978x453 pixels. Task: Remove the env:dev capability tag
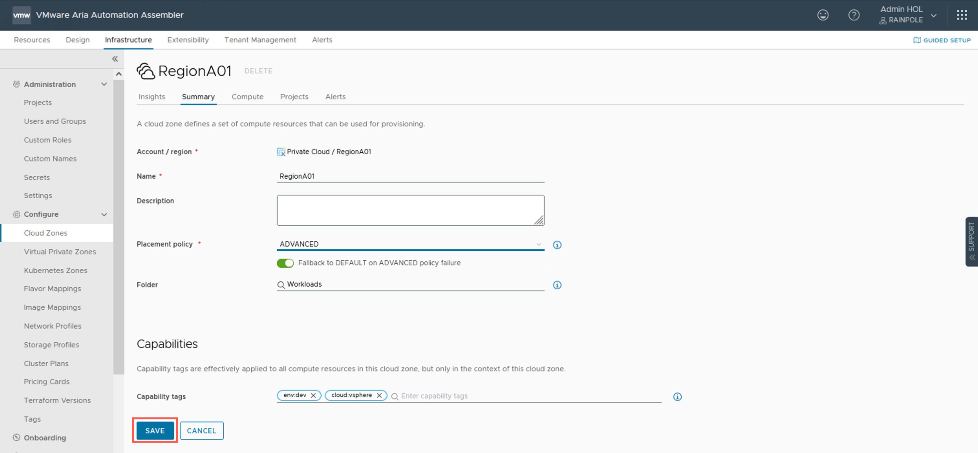coord(313,395)
